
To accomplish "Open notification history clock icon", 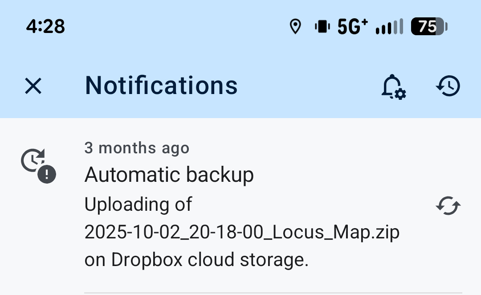I will click(448, 86).
